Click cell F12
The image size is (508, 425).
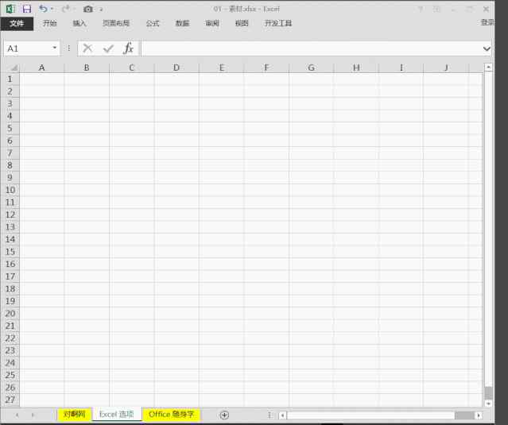pyautogui.click(x=266, y=214)
